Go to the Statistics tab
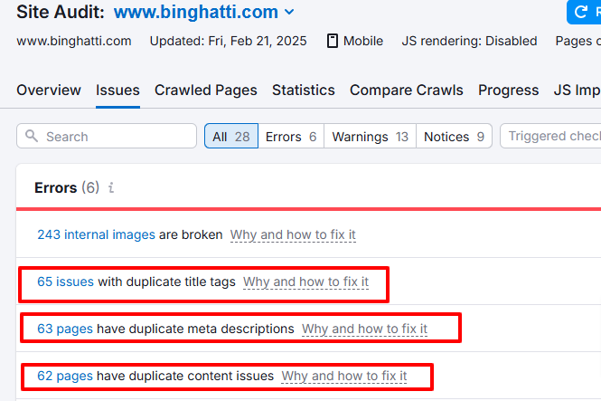Image resolution: width=601 pixels, height=401 pixels. [304, 91]
